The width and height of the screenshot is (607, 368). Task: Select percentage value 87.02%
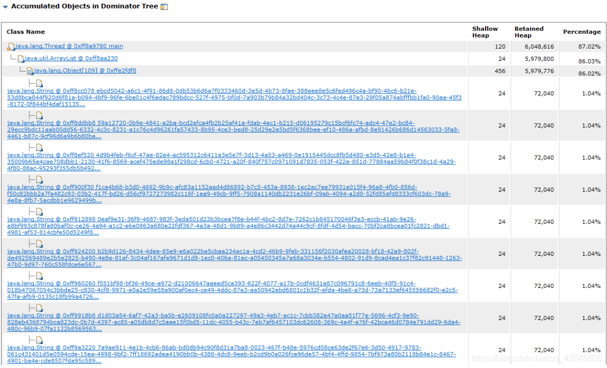[589, 46]
